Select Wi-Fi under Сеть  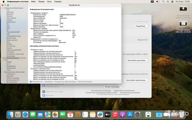[x=8, y=64]
